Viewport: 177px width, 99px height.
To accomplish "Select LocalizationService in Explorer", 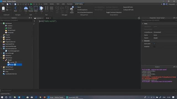I will click(11, 74).
